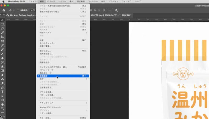Open the Edit Toolbar three-dots icon

pyautogui.click(x=2, y=113)
